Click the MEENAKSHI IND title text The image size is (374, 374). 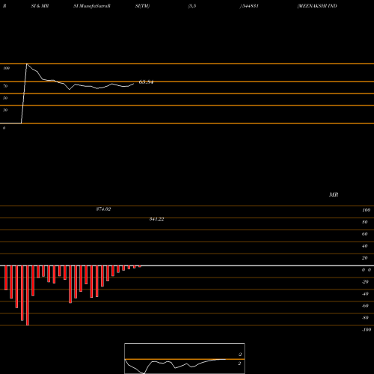[317, 6]
